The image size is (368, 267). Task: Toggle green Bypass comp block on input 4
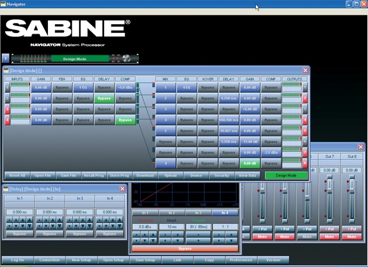125,120
